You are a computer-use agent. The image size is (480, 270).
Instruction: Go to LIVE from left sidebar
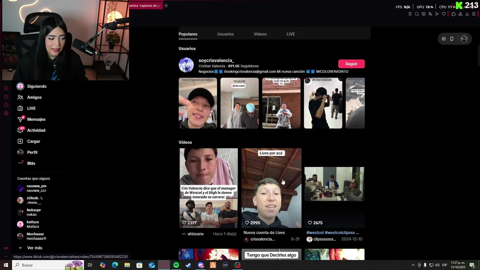[x=26, y=108]
